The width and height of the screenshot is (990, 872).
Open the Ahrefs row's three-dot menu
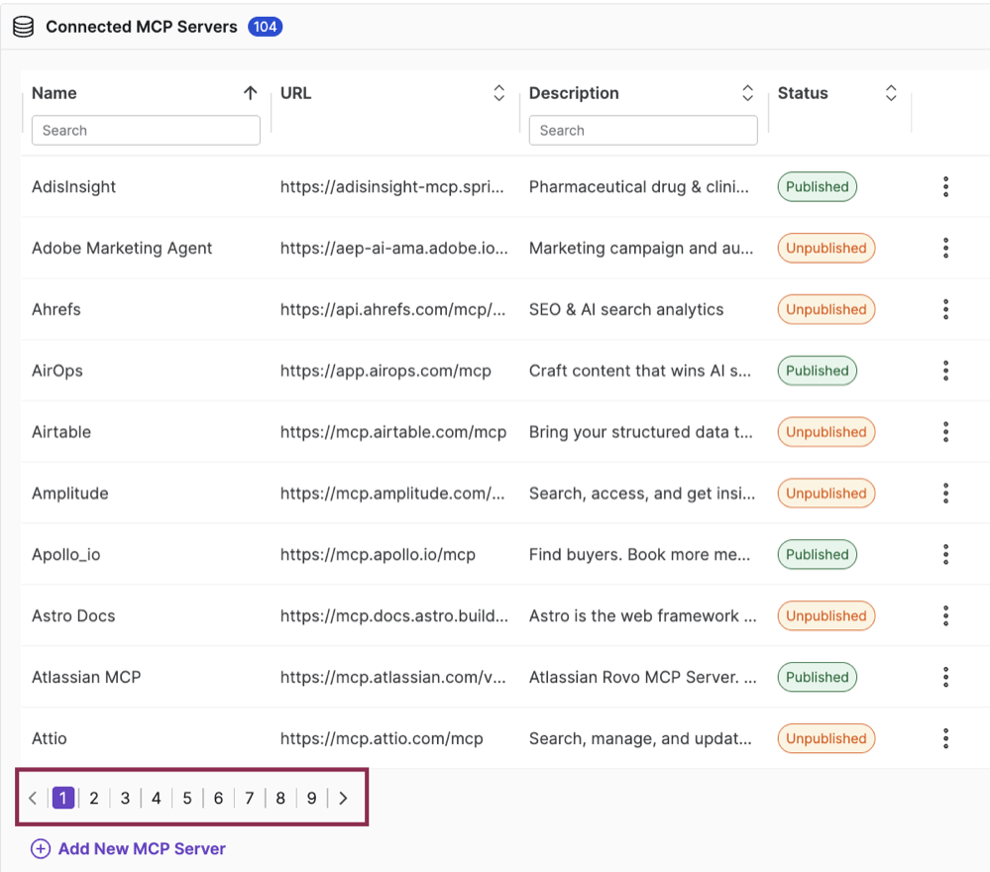pyautogui.click(x=945, y=309)
